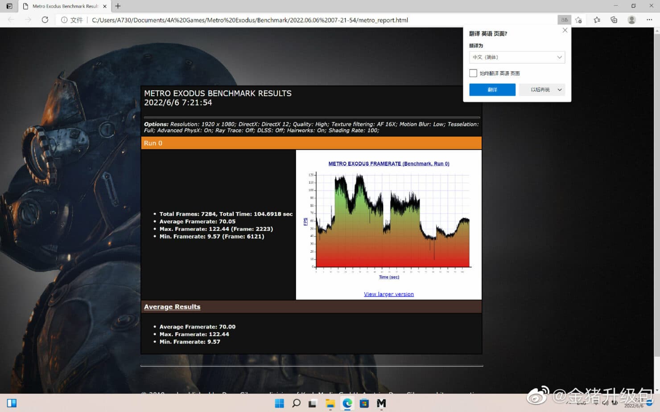Open the Metro Exodus taskbar icon
This screenshot has height=412, width=660.
[x=381, y=403]
